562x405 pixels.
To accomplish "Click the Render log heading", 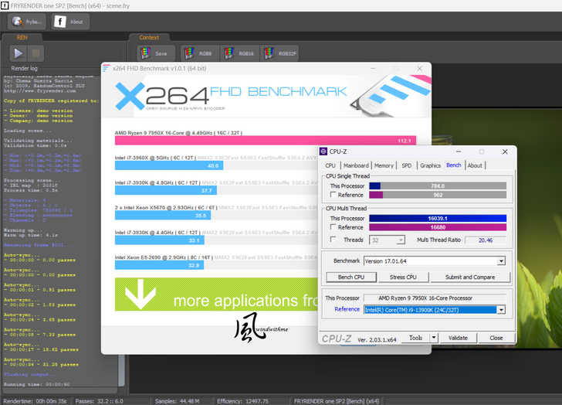I will tap(24, 68).
